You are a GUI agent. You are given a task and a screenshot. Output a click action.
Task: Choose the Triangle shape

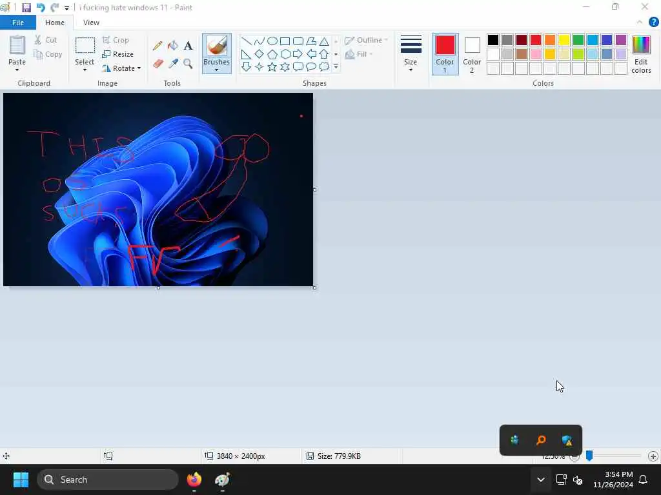coord(324,41)
